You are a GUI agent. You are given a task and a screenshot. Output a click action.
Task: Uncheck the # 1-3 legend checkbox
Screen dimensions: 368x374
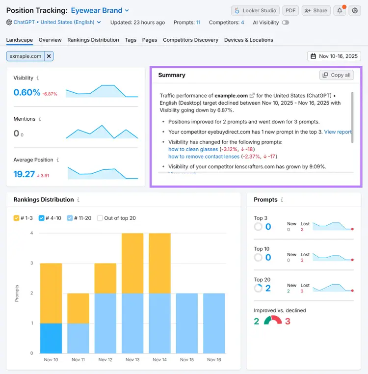coord(16,218)
